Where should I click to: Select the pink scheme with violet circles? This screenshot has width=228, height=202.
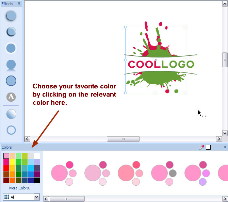point(197,173)
